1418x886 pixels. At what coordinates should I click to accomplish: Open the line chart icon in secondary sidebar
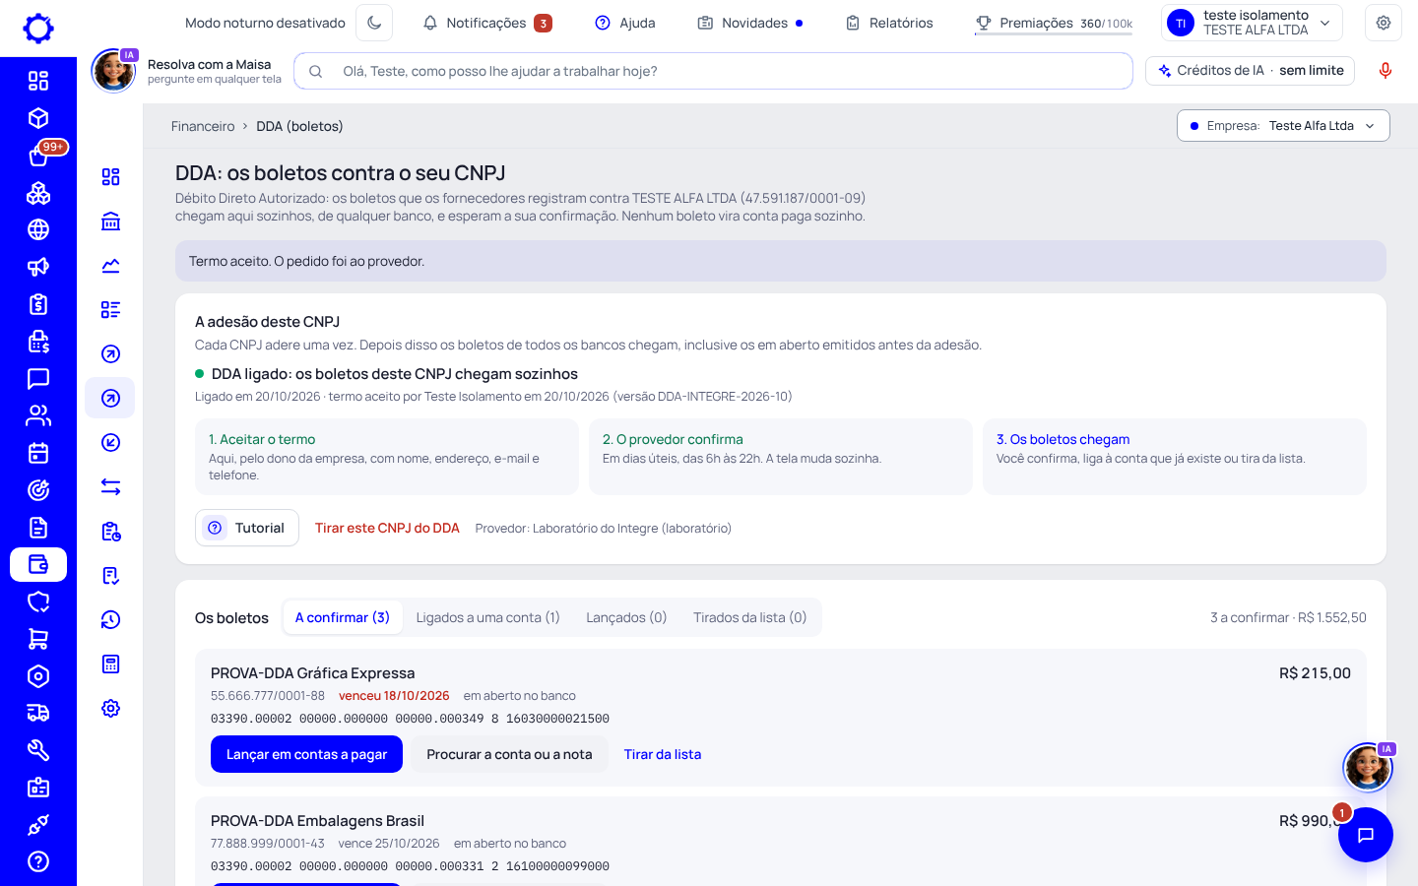coord(111,265)
